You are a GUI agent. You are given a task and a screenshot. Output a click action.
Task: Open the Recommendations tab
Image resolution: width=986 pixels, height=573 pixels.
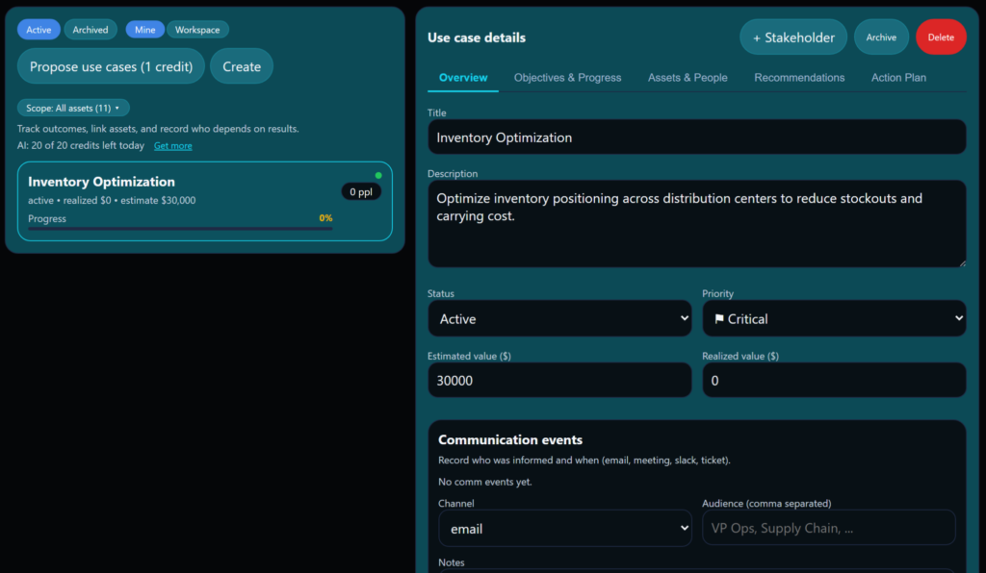(x=799, y=78)
